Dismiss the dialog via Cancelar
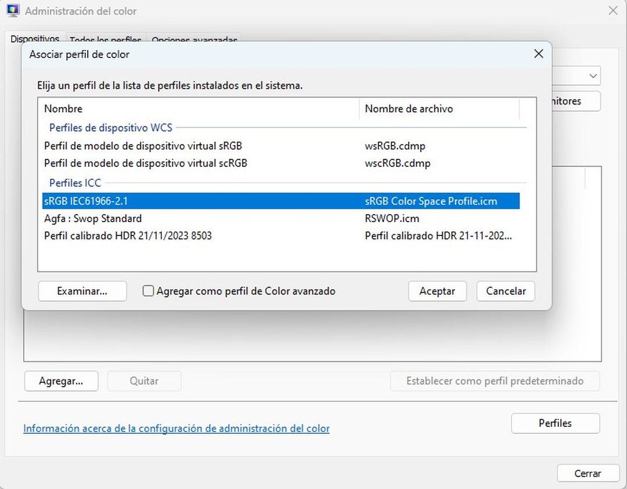This screenshot has width=627, height=489. click(x=505, y=291)
